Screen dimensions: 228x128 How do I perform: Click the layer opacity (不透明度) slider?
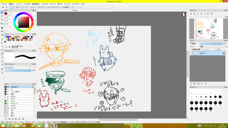tap(211, 44)
